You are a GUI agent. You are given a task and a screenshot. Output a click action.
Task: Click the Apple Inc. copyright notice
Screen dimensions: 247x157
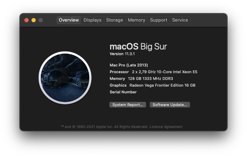(x=104, y=127)
